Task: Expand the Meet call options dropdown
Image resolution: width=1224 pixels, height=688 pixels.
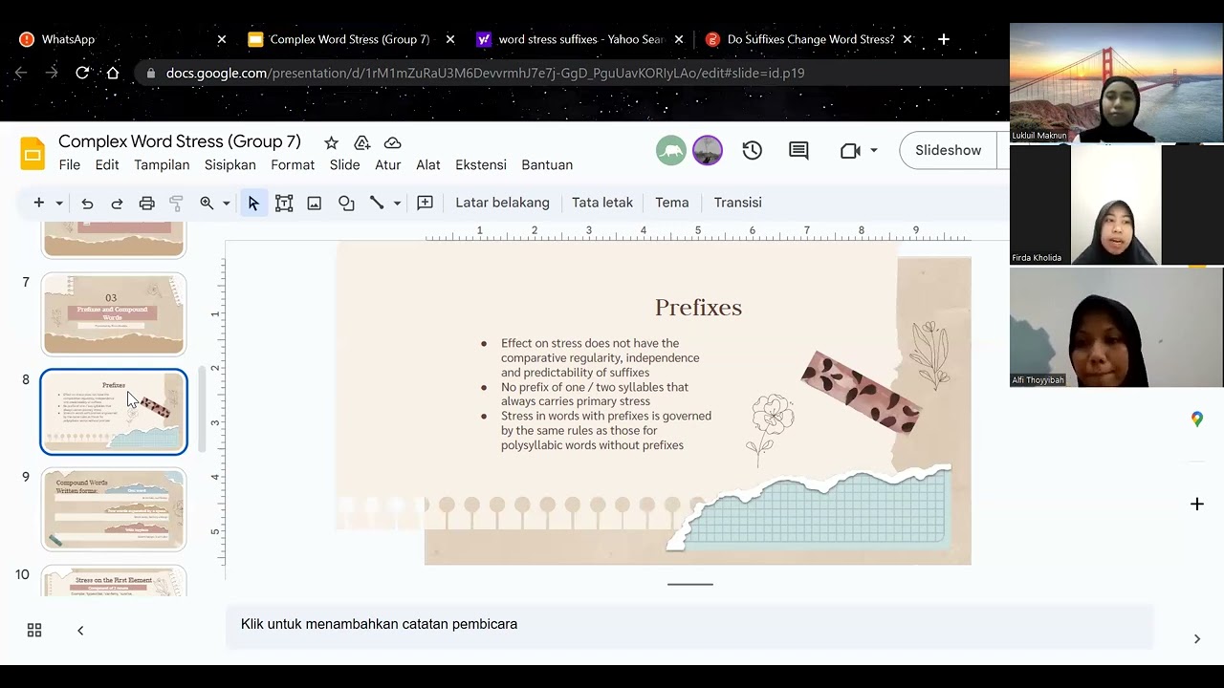Action: pos(873,150)
